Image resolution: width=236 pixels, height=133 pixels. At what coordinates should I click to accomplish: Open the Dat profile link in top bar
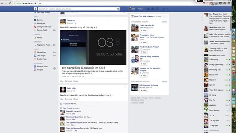point(132,9)
